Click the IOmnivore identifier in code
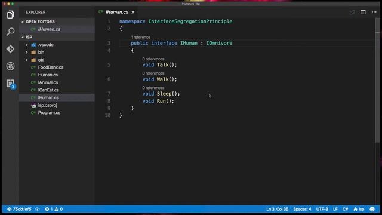Screen dimensions: 382x215 tap(219, 43)
